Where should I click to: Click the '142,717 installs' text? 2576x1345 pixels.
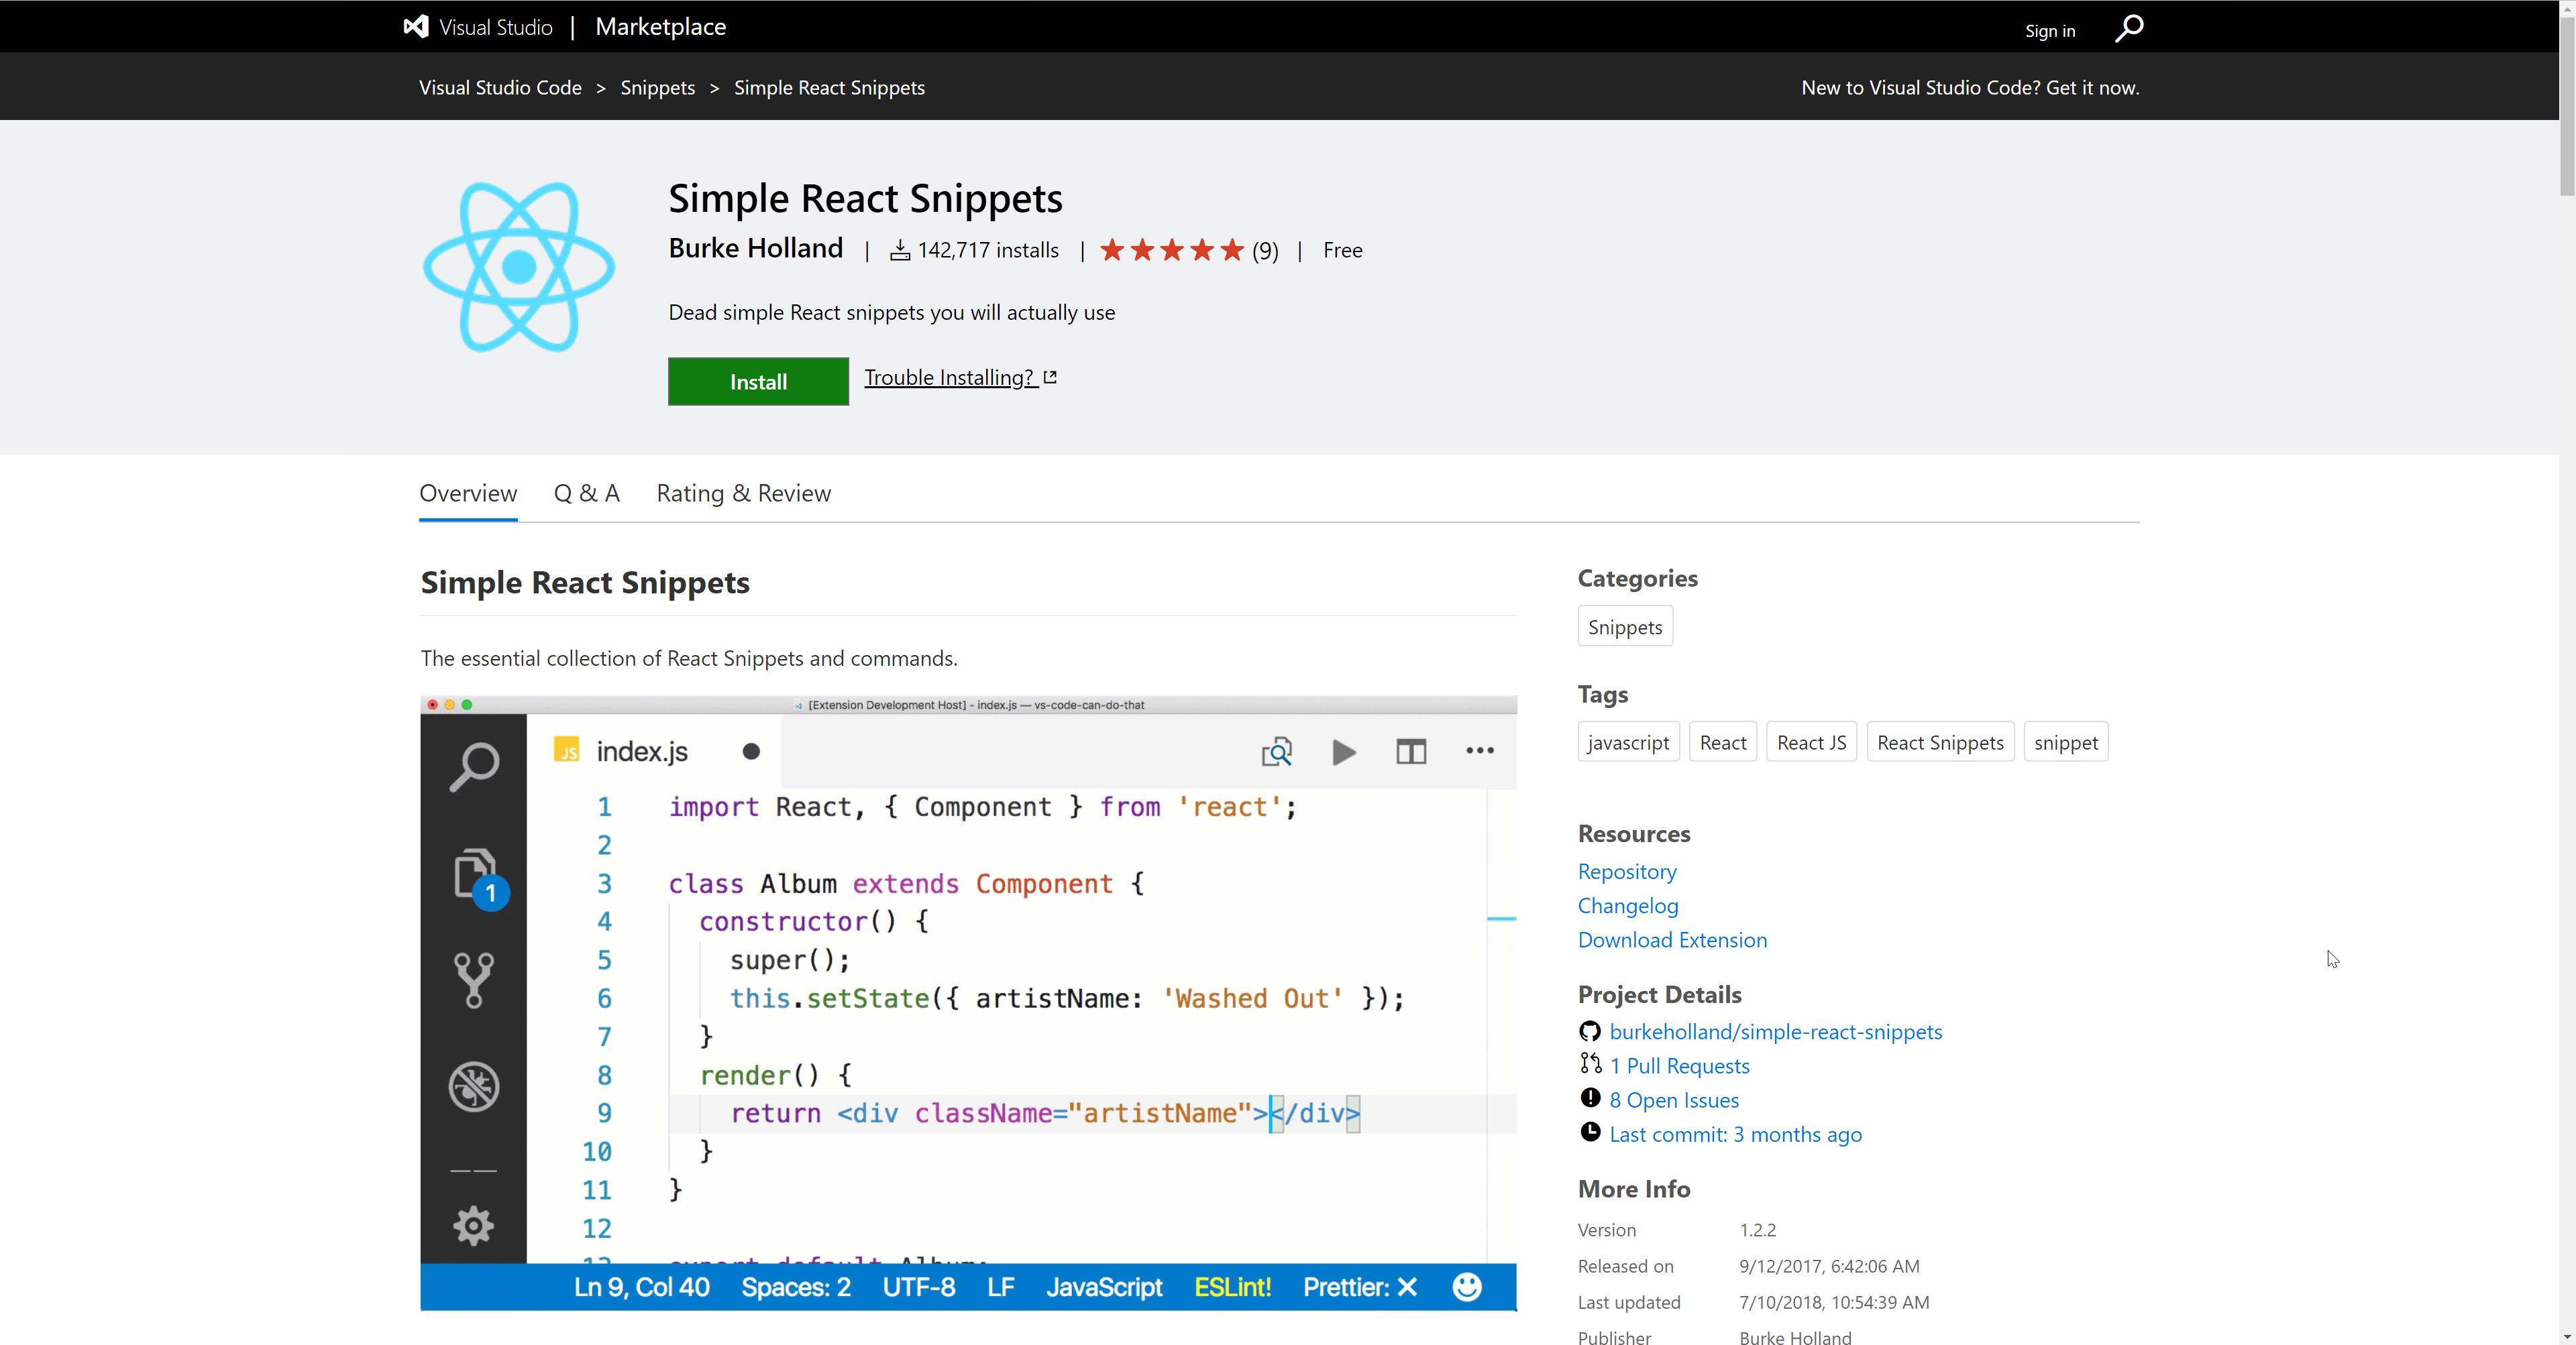(x=988, y=250)
